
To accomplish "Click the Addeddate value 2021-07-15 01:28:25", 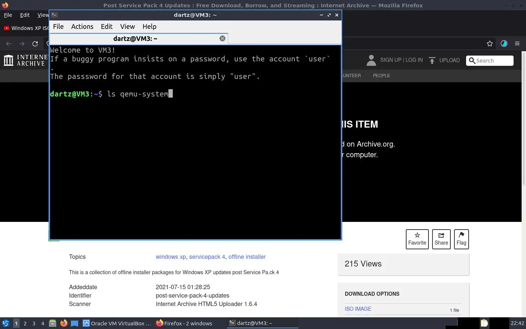I will point(183,287).
